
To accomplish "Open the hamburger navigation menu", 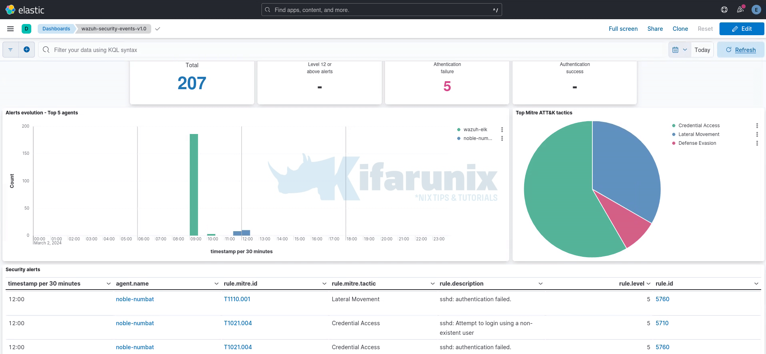I will pyautogui.click(x=10, y=29).
